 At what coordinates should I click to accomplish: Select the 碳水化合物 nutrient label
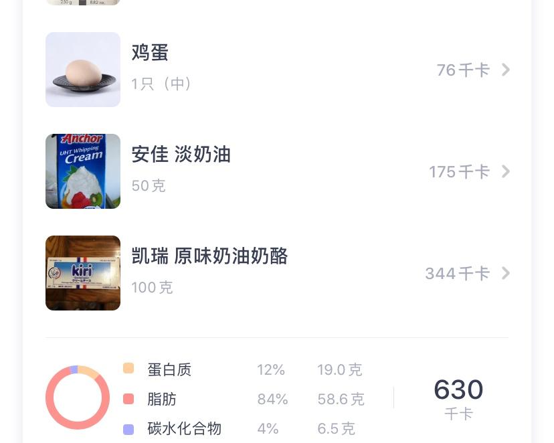pyautogui.click(x=184, y=429)
